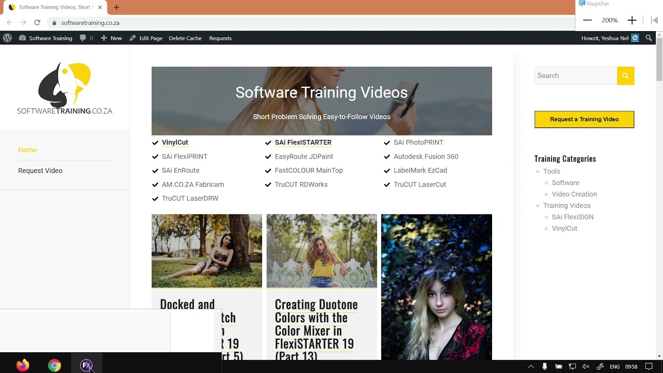Click FastCOLOUR MainTop list item

pyautogui.click(x=309, y=170)
